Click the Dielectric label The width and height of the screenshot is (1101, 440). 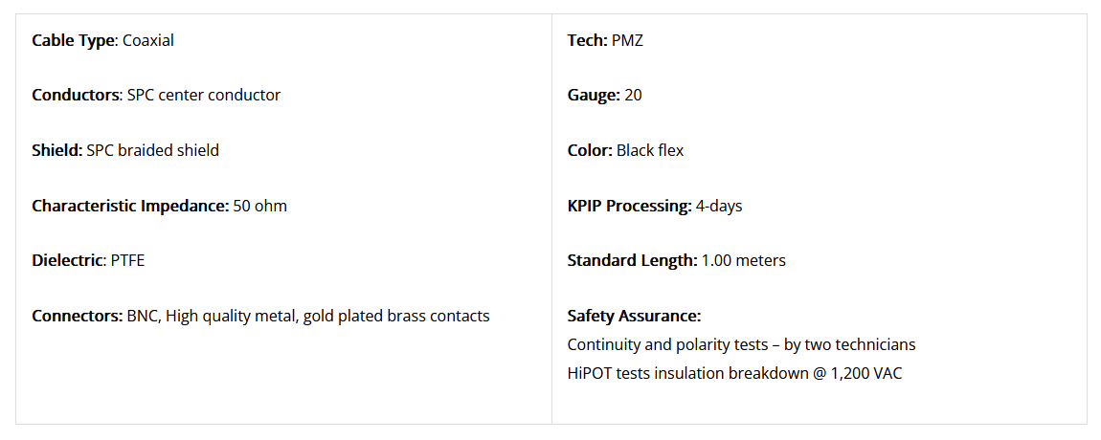[x=69, y=261]
